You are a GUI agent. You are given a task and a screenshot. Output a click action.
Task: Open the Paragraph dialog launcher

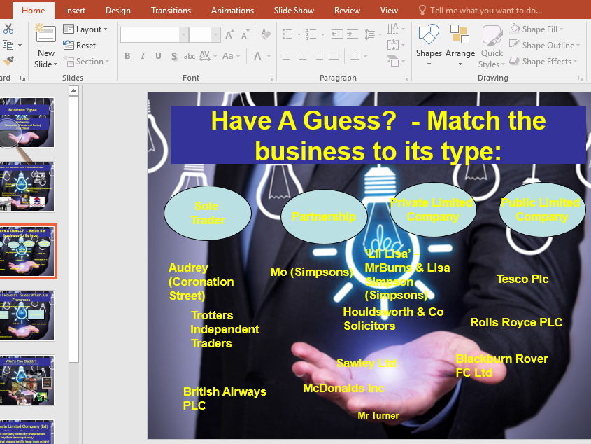(406, 78)
